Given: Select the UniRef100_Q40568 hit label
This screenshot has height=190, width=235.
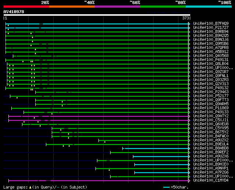Looking at the screenshot, I should [x=211, y=56].
